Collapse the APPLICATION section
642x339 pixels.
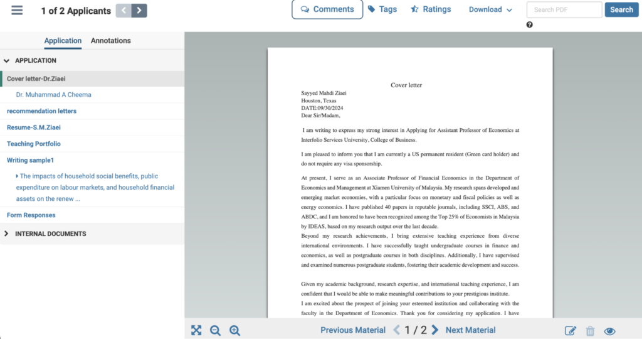pyautogui.click(x=6, y=61)
